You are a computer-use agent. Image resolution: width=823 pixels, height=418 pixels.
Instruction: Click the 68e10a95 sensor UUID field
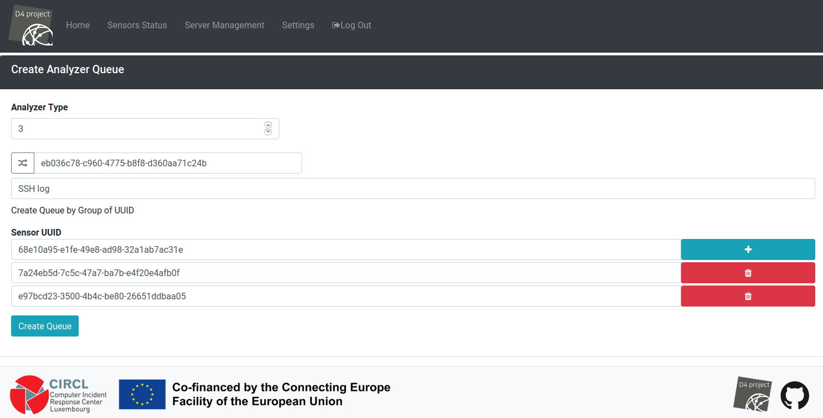346,249
